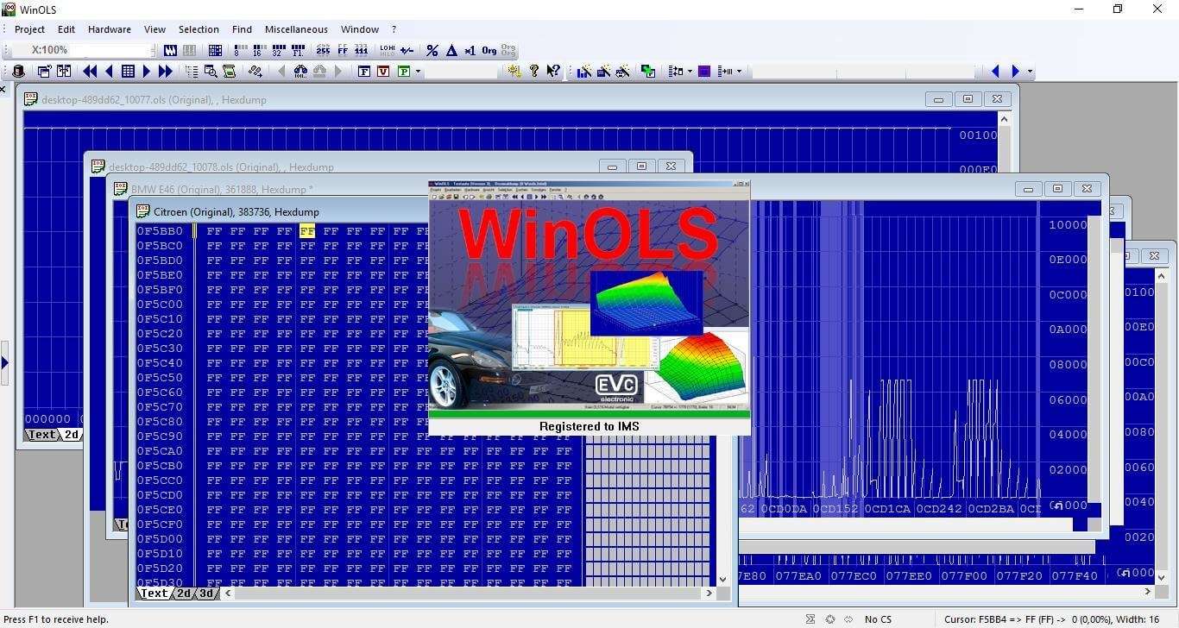Open the Miscellaneous menu
The height and width of the screenshot is (628, 1179).
[296, 29]
